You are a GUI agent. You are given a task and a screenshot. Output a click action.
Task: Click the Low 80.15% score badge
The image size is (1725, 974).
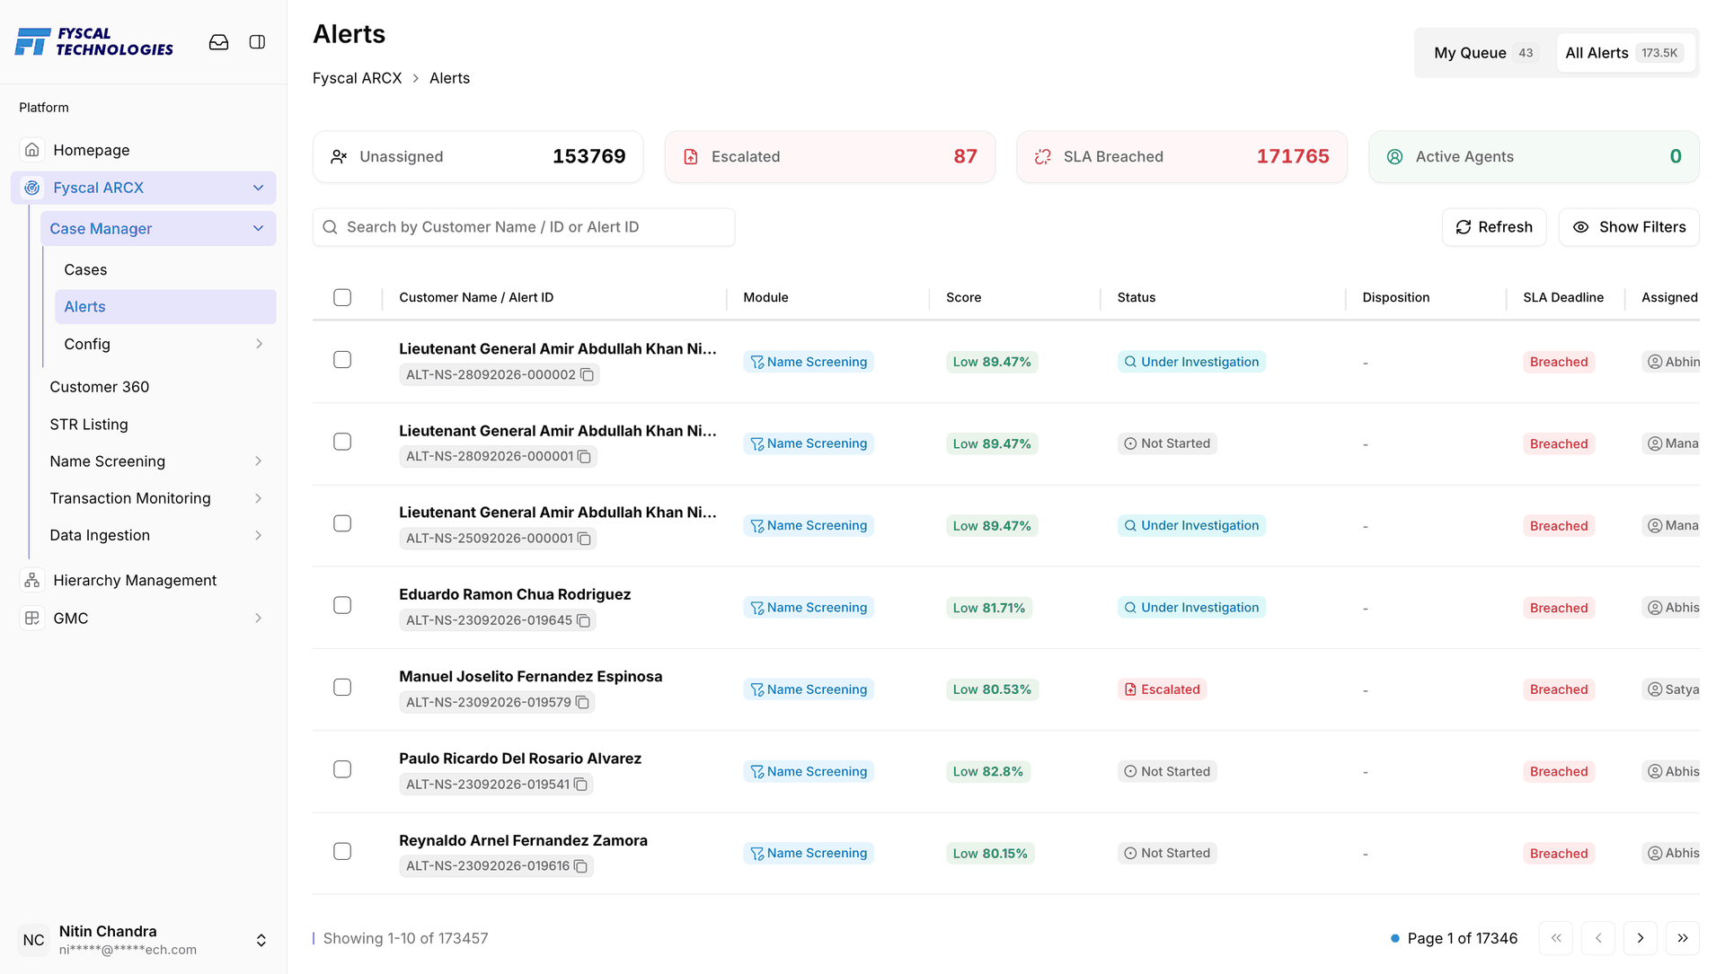(x=990, y=854)
